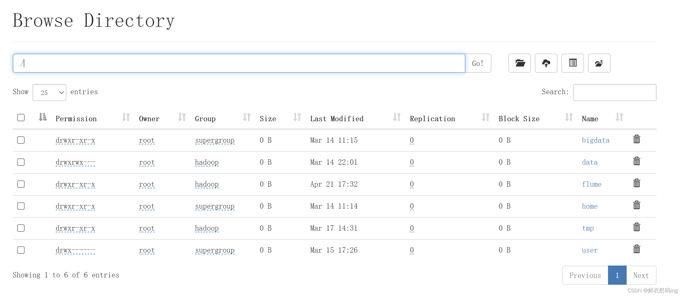The image size is (682, 296).
Task: Click the create new folder icon
Action: pyautogui.click(x=519, y=63)
